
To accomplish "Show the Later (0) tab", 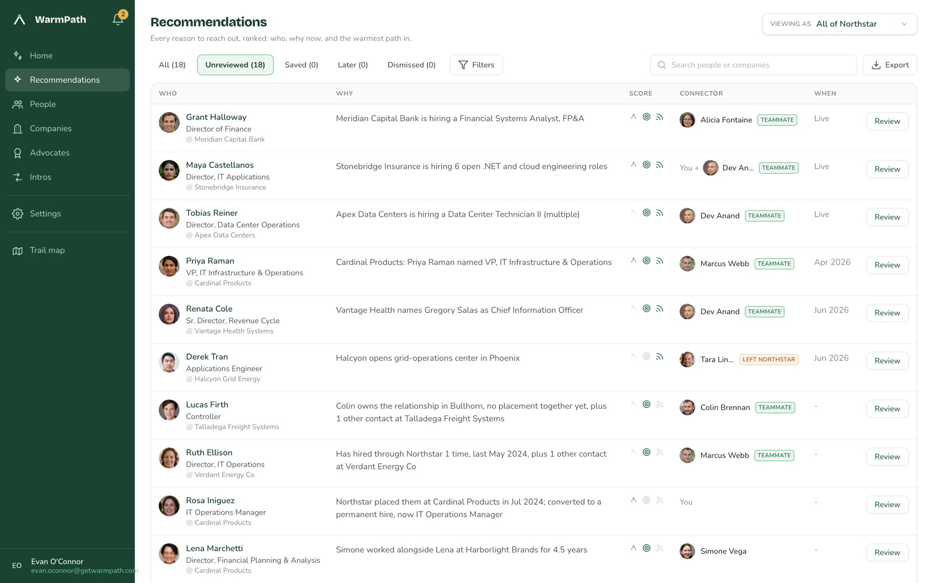I will 352,65.
